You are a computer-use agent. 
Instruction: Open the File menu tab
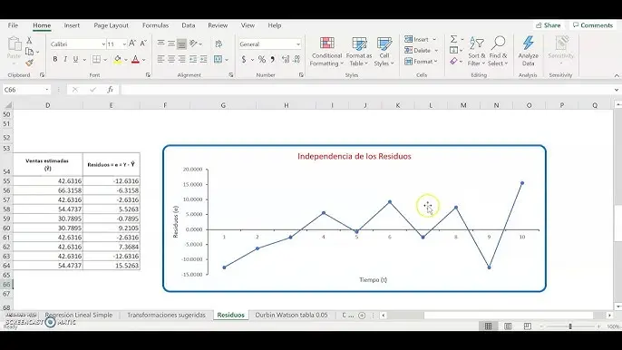tap(13, 25)
